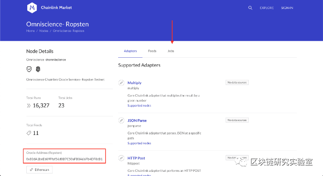
Task: Go to Nodes breadcrumb
Action: [x=44, y=31]
